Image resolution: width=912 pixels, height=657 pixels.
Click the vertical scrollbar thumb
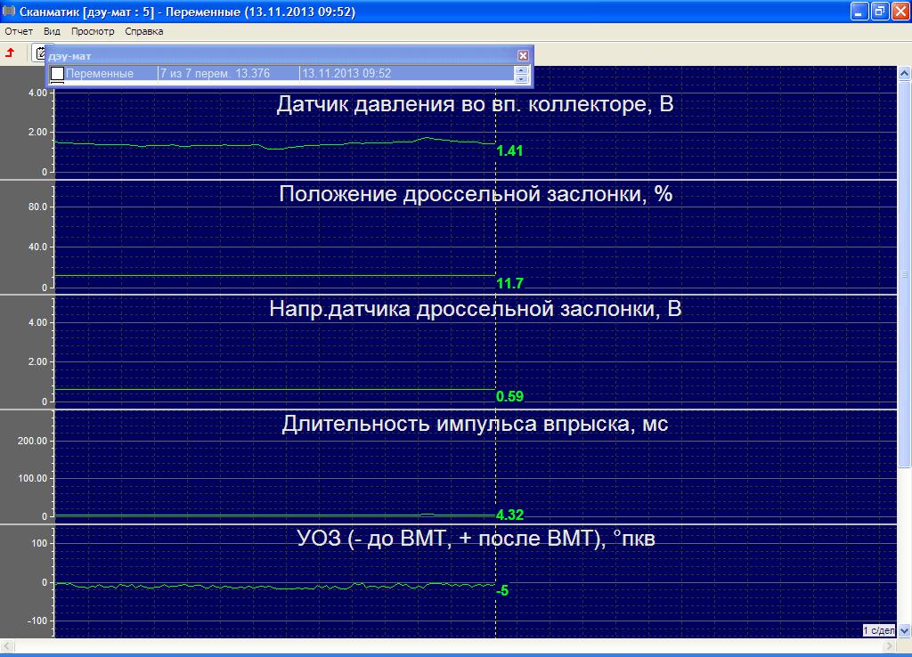coord(905,273)
